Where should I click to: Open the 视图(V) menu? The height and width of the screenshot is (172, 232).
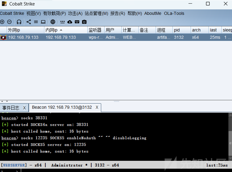(34, 13)
